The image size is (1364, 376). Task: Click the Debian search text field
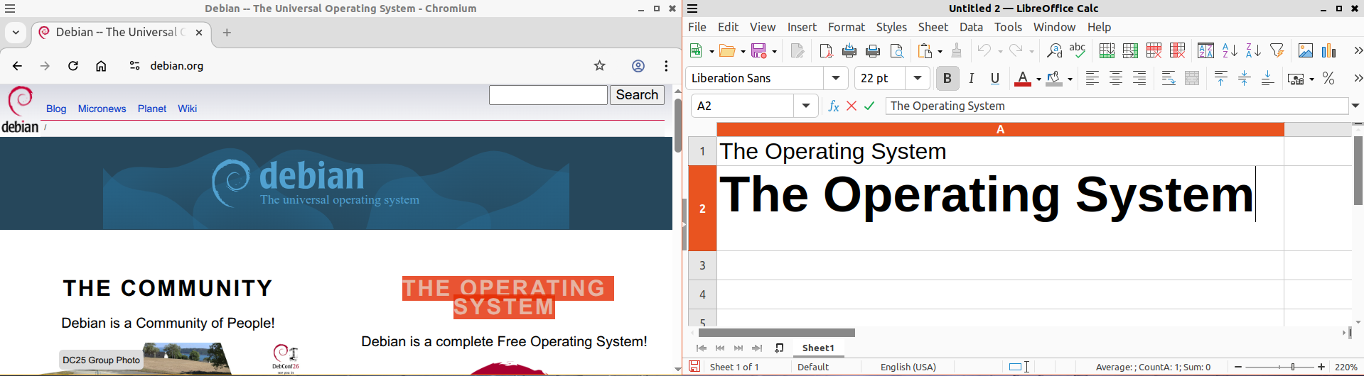point(548,95)
